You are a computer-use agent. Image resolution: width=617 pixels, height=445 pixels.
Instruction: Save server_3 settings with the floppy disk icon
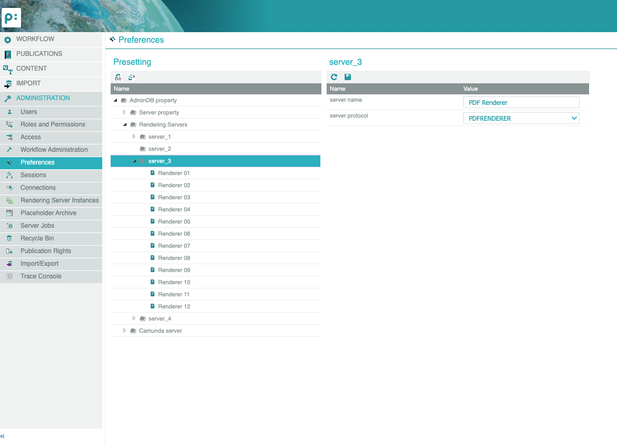(x=347, y=76)
